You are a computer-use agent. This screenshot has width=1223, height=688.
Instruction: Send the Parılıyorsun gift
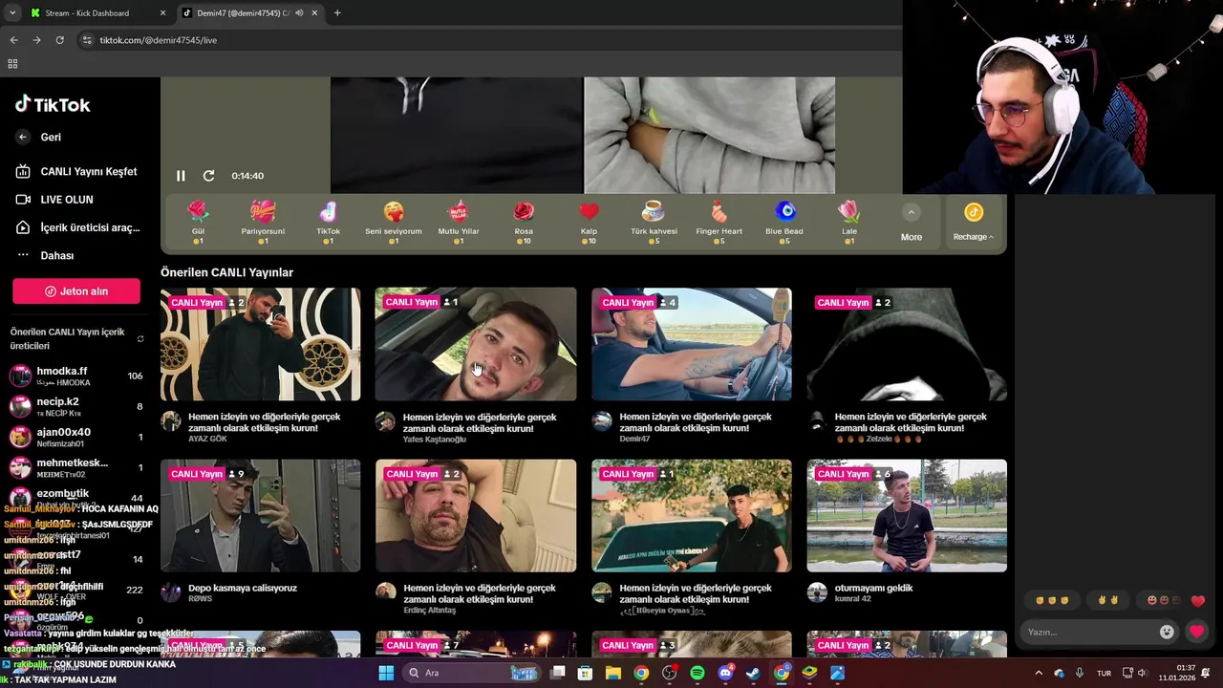coord(263,223)
